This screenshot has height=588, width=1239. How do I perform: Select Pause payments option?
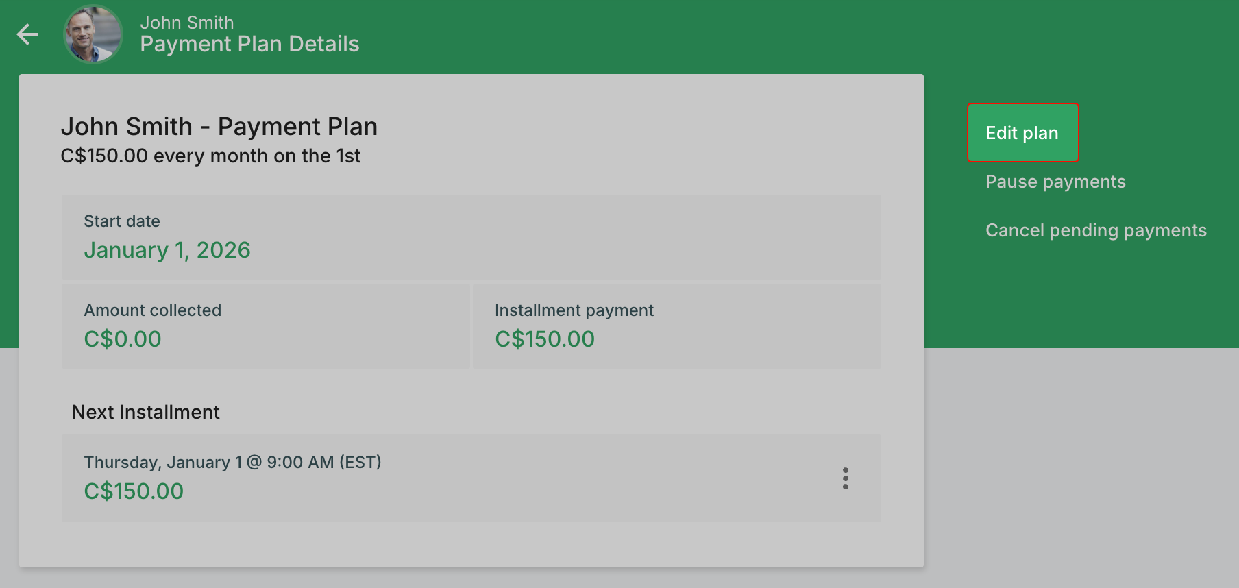coord(1055,182)
